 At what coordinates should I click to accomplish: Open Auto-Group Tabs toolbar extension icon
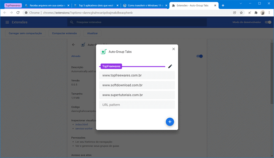(250, 13)
